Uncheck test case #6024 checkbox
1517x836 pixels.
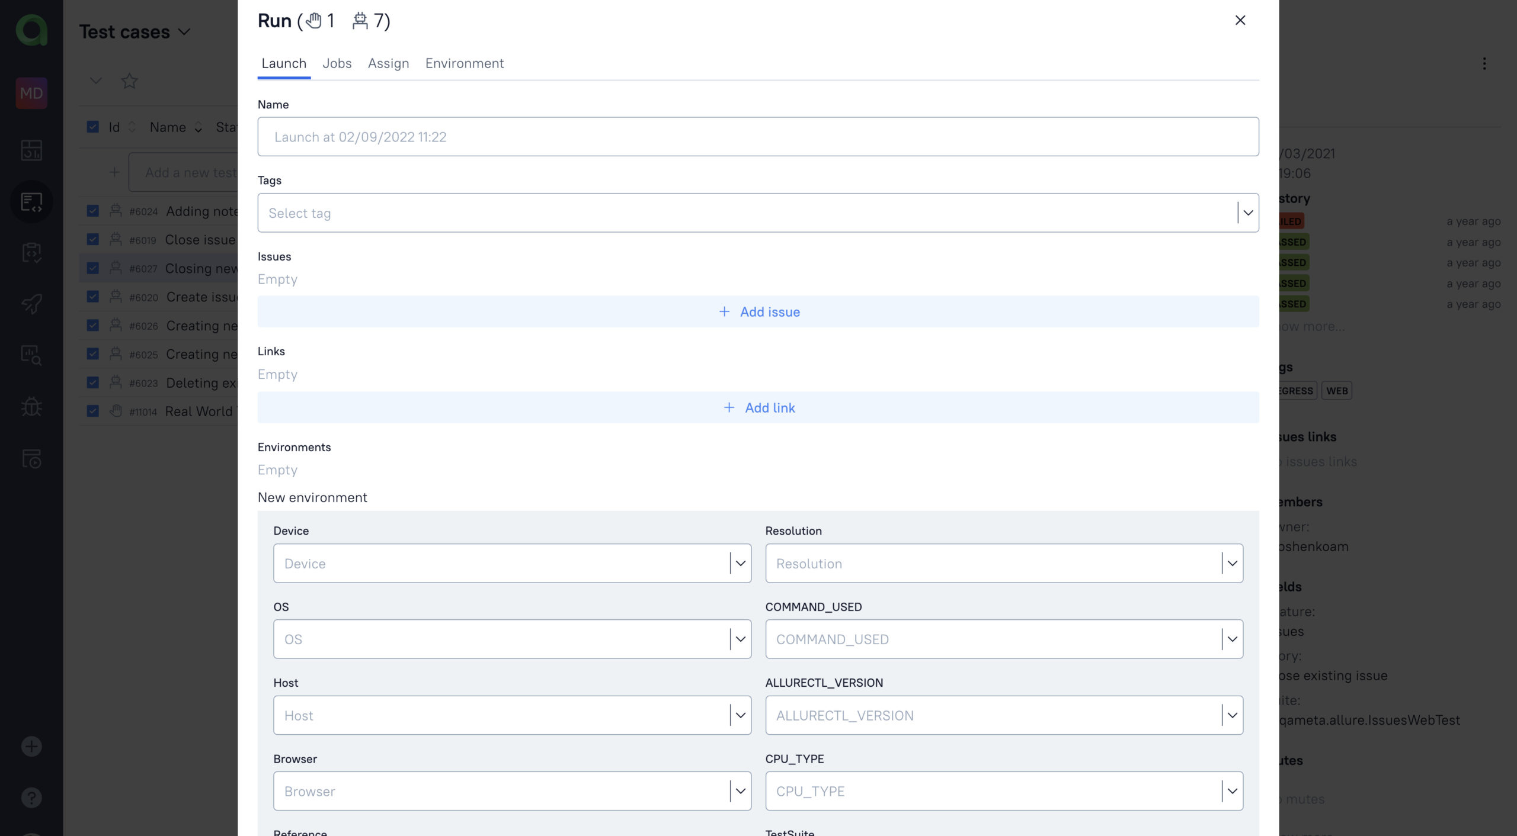[92, 211]
